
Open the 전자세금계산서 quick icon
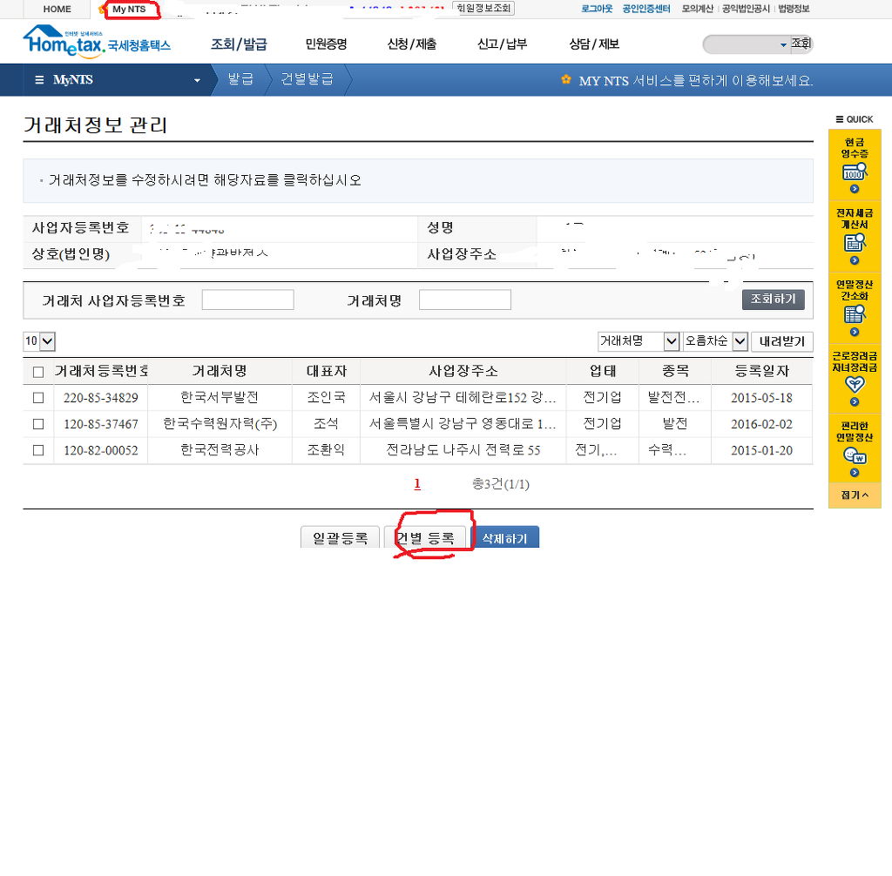click(854, 242)
